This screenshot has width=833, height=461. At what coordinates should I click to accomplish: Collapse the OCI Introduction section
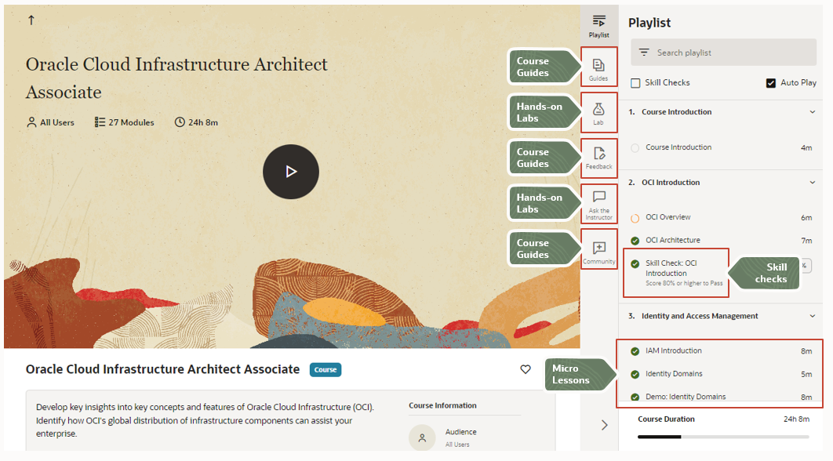pyautogui.click(x=813, y=183)
